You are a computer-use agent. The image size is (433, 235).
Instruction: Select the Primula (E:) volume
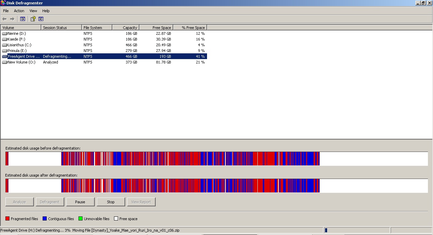(x=17, y=51)
